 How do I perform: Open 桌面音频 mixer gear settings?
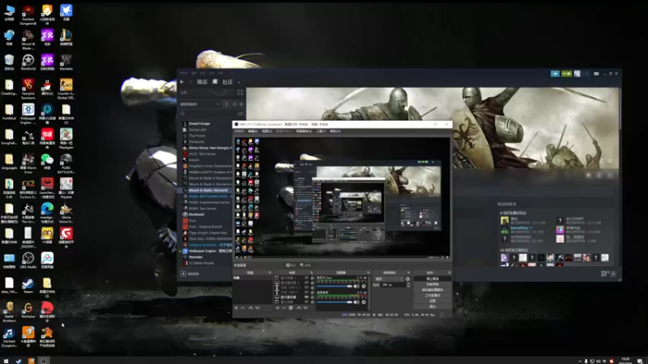click(x=364, y=302)
